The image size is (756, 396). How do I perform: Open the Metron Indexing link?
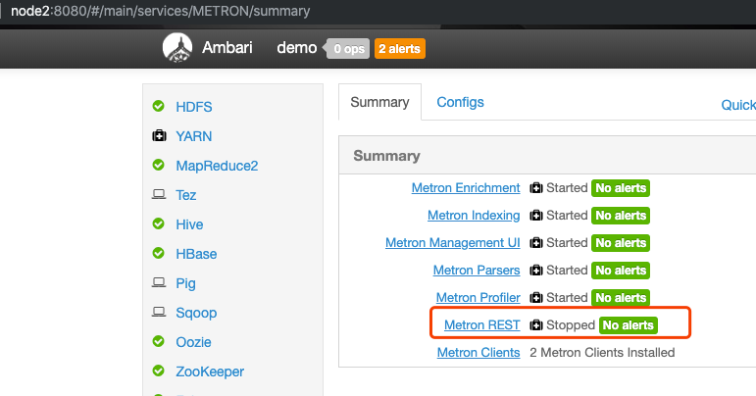[474, 216]
